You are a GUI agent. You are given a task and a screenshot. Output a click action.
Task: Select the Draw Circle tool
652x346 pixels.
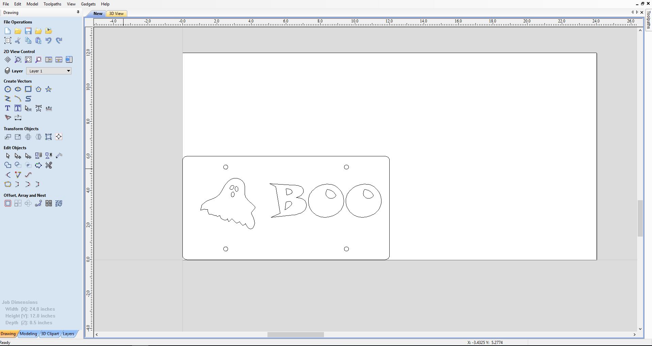pos(7,89)
